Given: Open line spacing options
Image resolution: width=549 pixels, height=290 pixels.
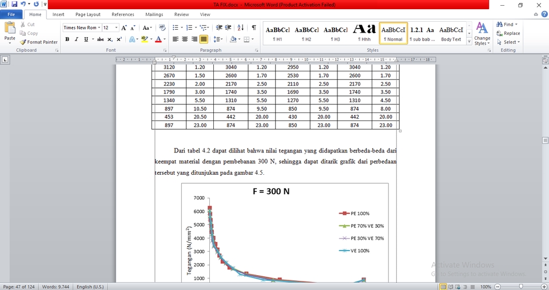Looking at the screenshot, I should [218, 39].
